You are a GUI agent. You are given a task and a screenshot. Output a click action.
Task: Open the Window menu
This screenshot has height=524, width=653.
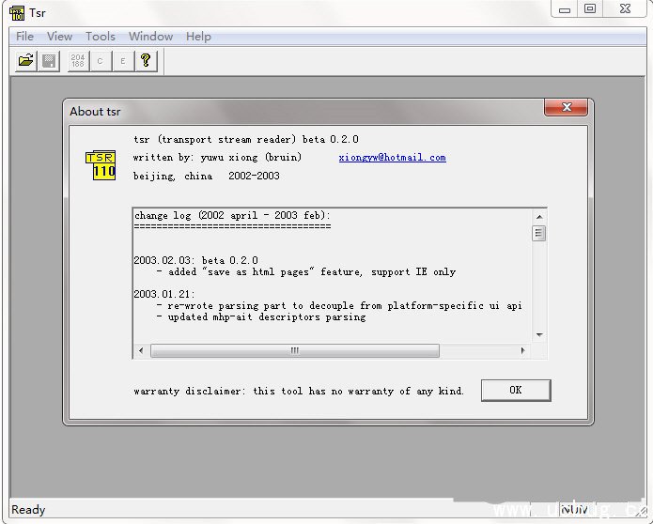click(x=150, y=37)
